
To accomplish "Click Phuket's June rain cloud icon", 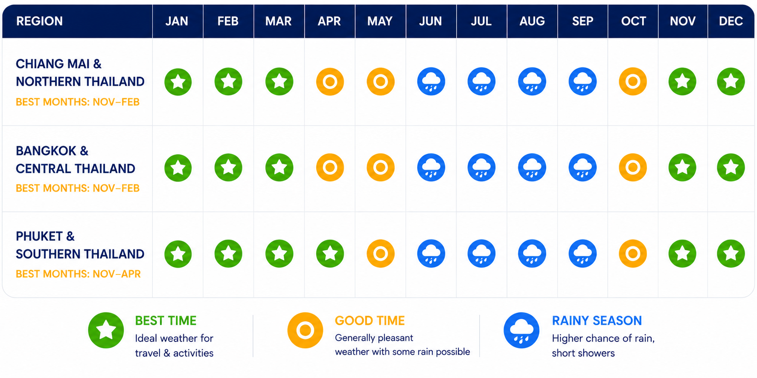I will [x=431, y=254].
